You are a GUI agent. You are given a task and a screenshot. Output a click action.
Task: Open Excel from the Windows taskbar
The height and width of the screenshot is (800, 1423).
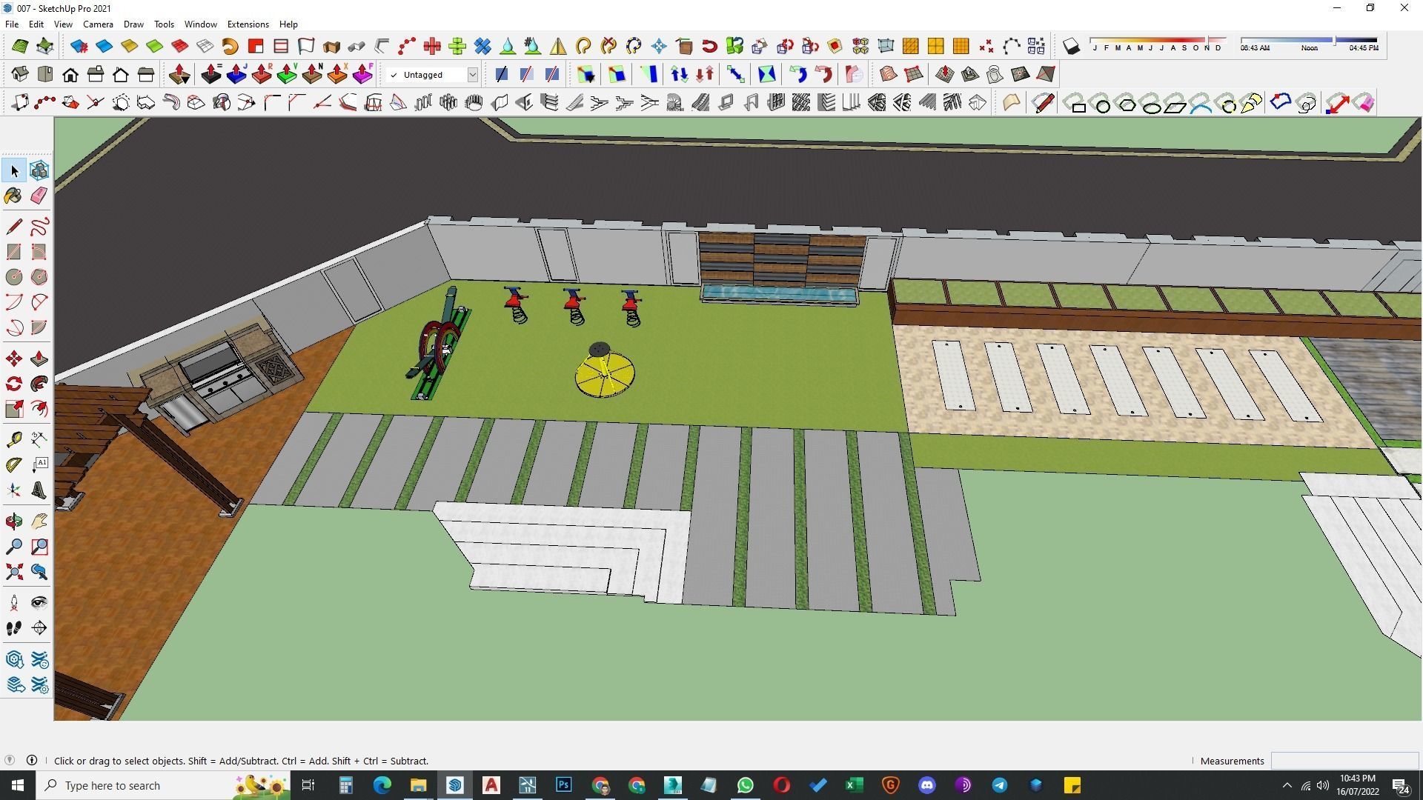854,785
